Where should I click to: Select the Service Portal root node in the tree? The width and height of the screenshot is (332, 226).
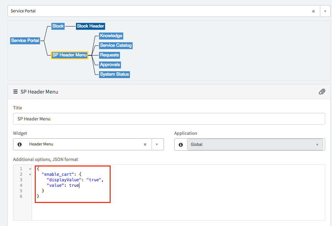tap(25, 41)
